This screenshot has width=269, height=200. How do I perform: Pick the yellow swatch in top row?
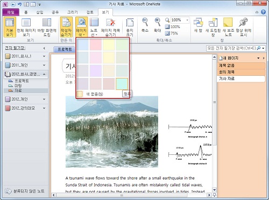click(x=109, y=45)
